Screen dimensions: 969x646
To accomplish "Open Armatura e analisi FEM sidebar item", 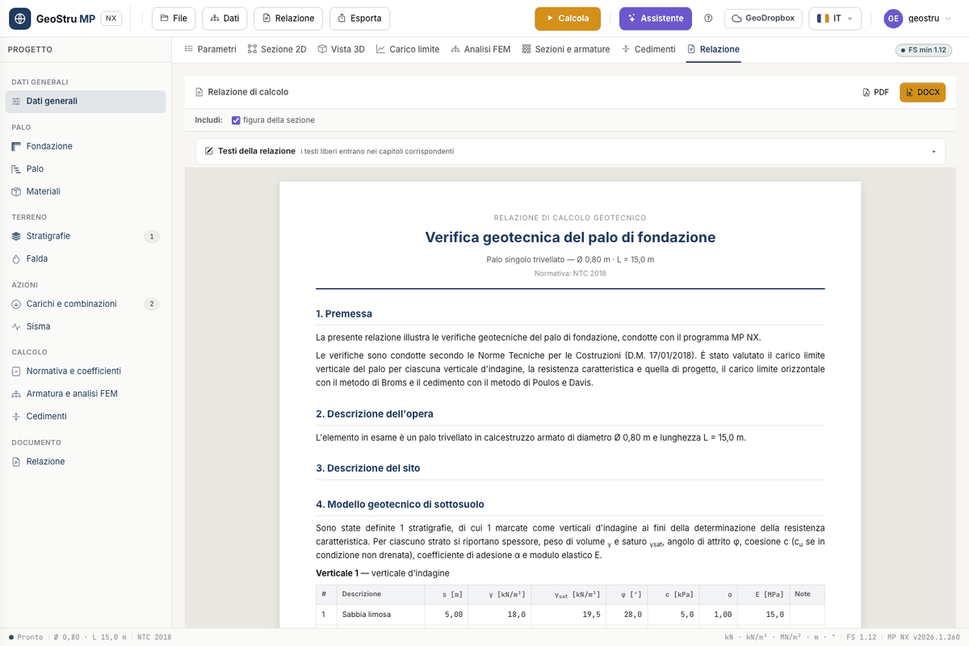I will tap(86, 394).
